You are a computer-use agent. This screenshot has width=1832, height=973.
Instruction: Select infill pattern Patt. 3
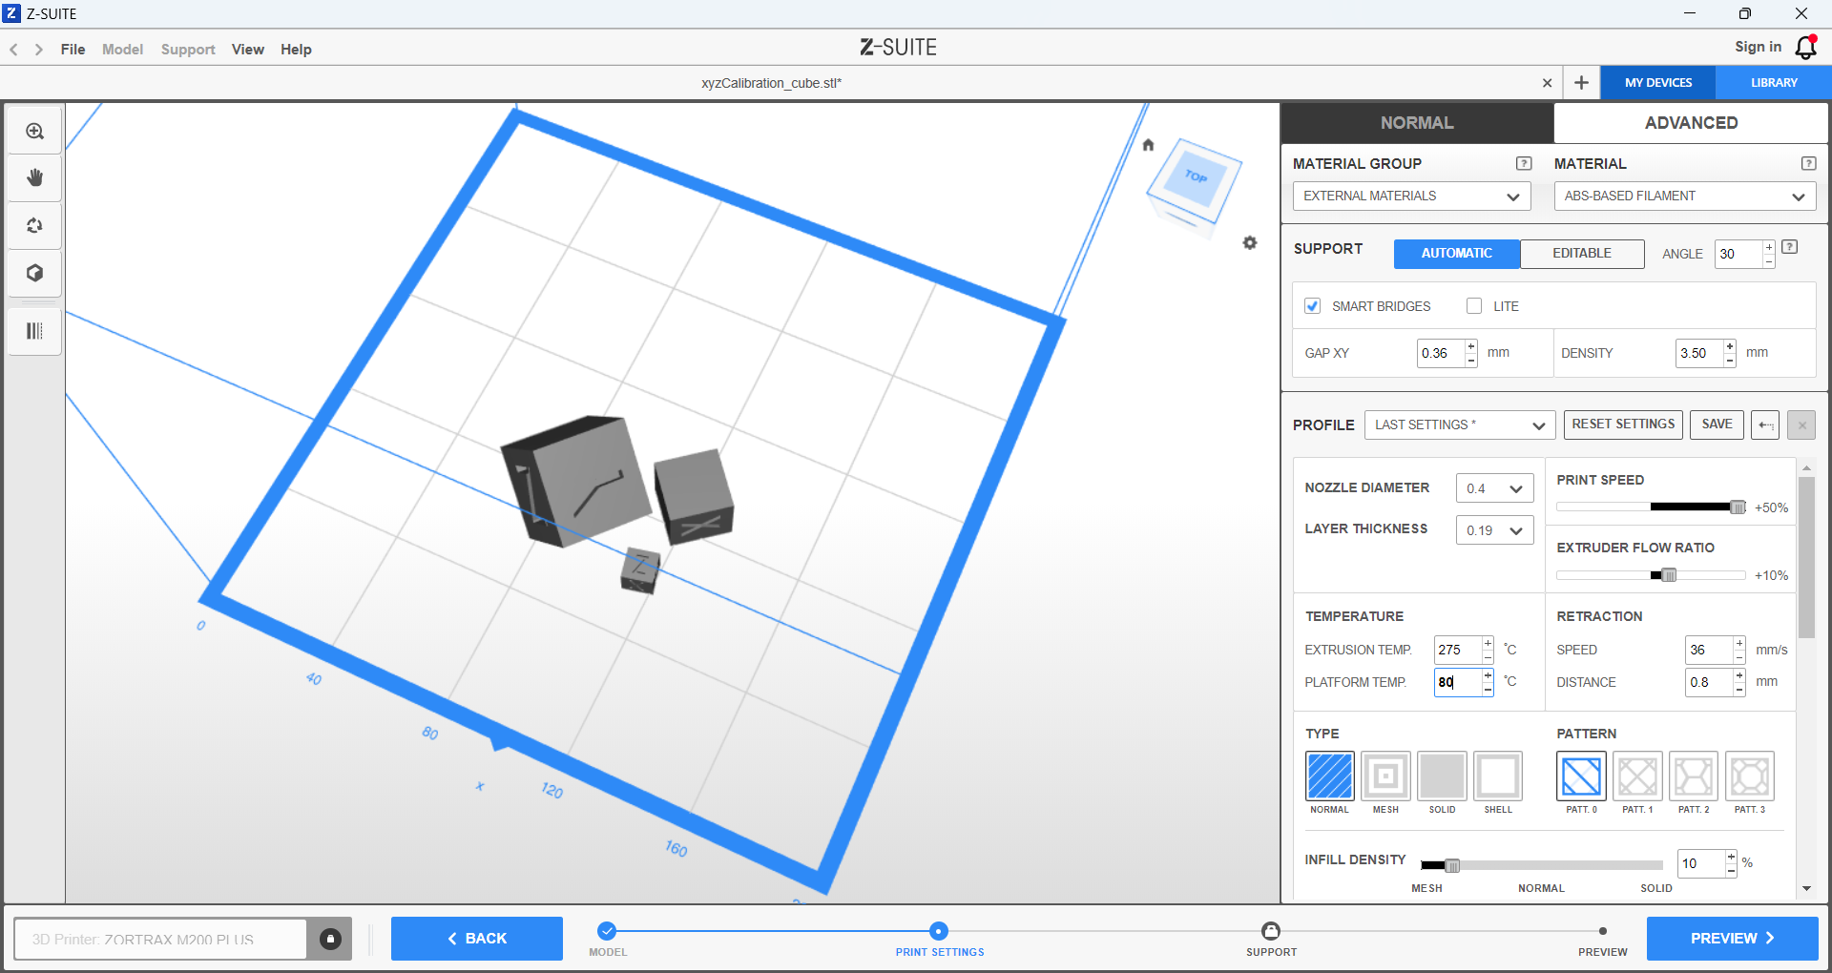(1750, 776)
